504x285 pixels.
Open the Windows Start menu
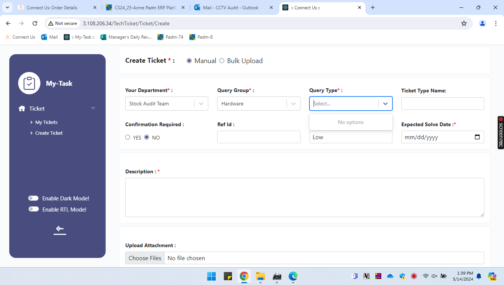[211, 276]
